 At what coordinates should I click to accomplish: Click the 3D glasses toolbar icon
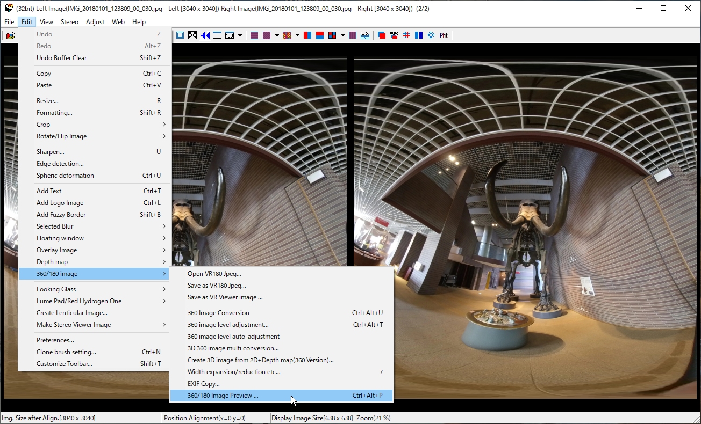365,35
